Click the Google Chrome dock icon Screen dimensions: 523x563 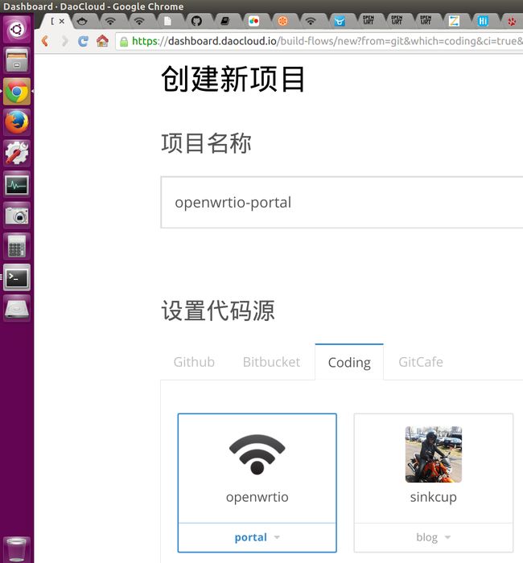click(17, 91)
